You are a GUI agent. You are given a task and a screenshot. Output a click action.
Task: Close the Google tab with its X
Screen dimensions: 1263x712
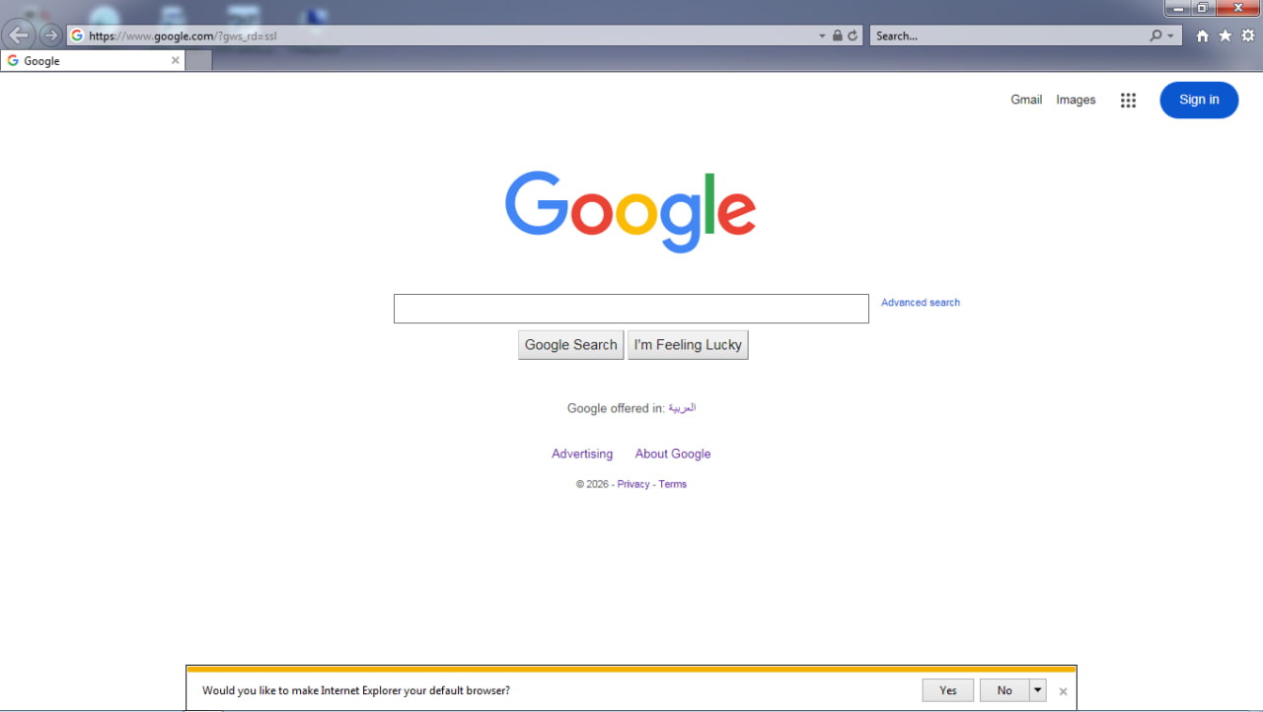[176, 60]
